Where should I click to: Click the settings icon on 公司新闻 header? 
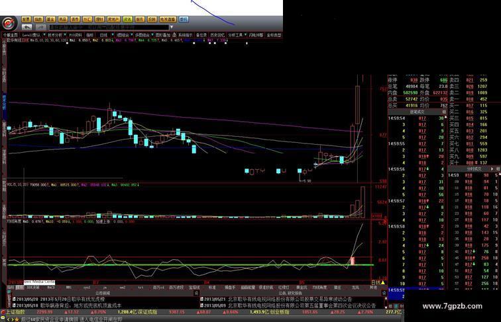pos(197,293)
